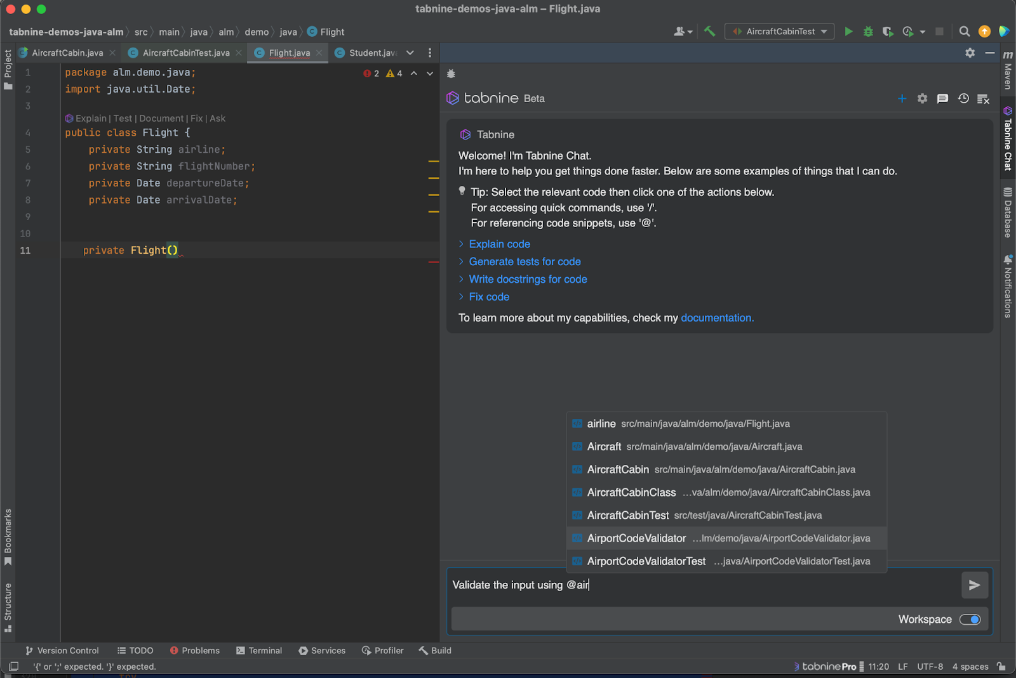Select AirportCodeValidator from suggestions
Image resolution: width=1016 pixels, height=678 pixels.
636,538
